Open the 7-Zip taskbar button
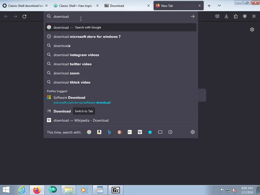The width and height of the screenshot is (260, 195). click(x=116, y=190)
